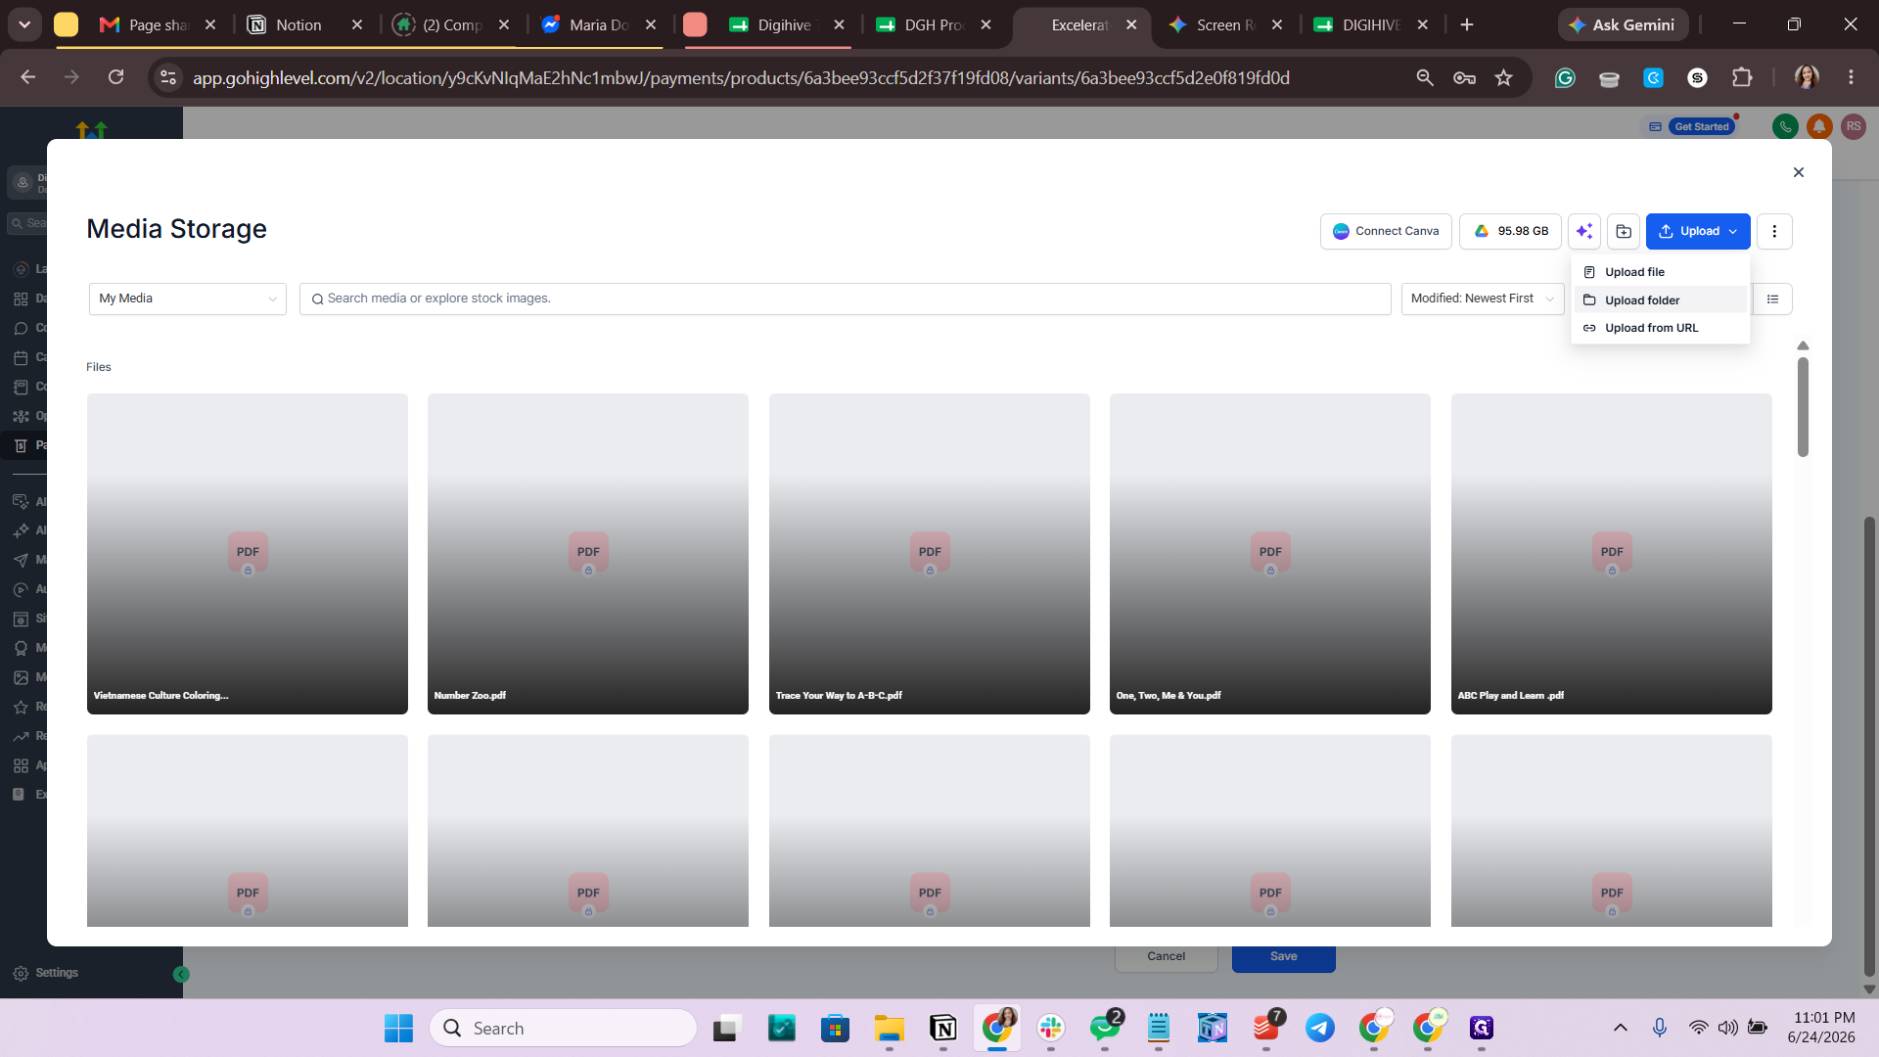Open Notion from the taskbar

[x=943, y=1029]
